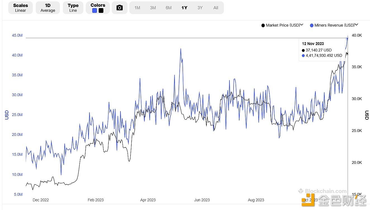Click the 30.0M left axis label

[x=17, y=95]
